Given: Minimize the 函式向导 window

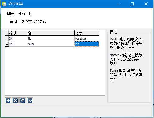Looking at the screenshot, I should click(x=118, y=4).
